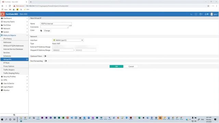Click the Comments text field
Screen dimensions: 219x123
tap(54, 27)
